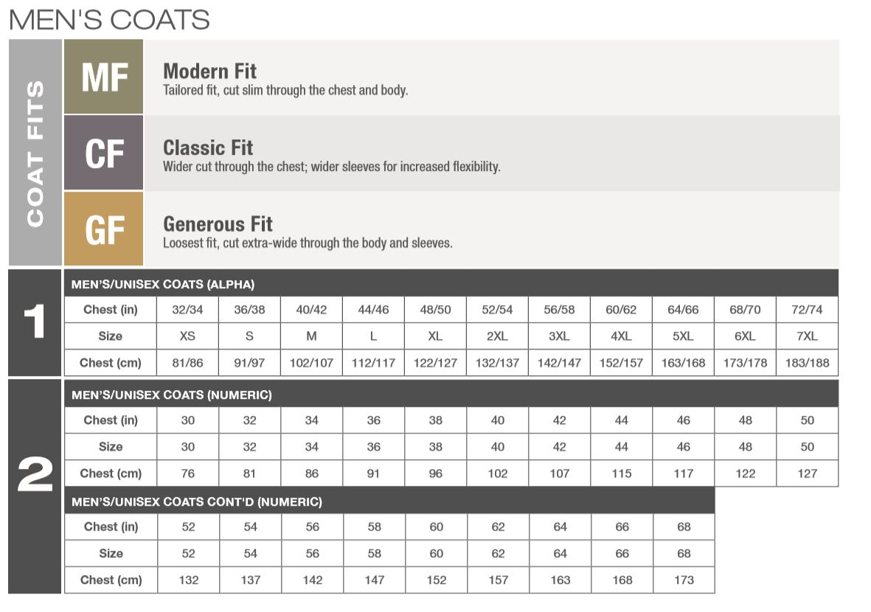
Task: Select the Classic Fit heading
Action: 207,147
